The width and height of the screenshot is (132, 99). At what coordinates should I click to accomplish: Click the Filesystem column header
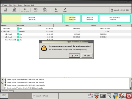pos(21,26)
